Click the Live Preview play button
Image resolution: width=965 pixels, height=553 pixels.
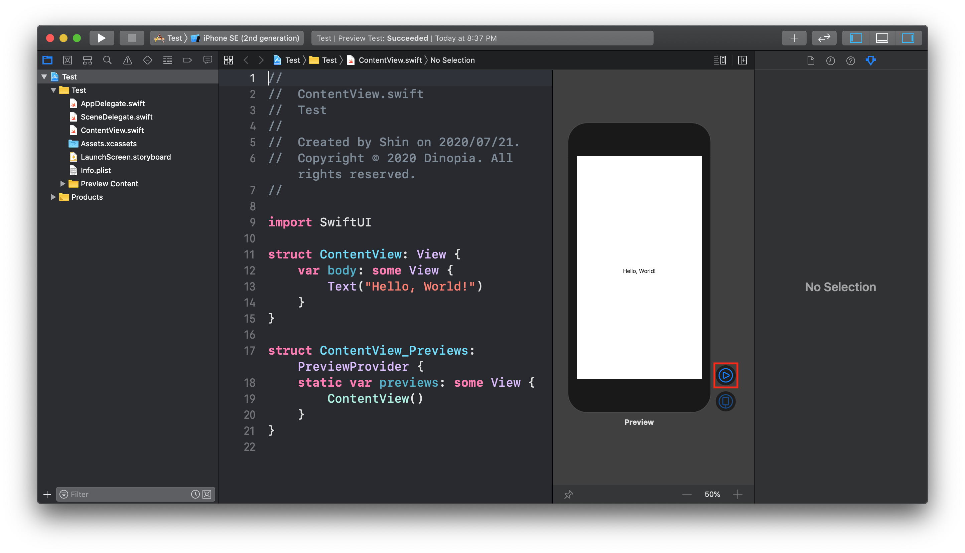(725, 375)
